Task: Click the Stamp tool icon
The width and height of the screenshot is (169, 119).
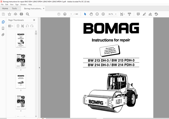Action: pyautogui.click(x=156, y=14)
